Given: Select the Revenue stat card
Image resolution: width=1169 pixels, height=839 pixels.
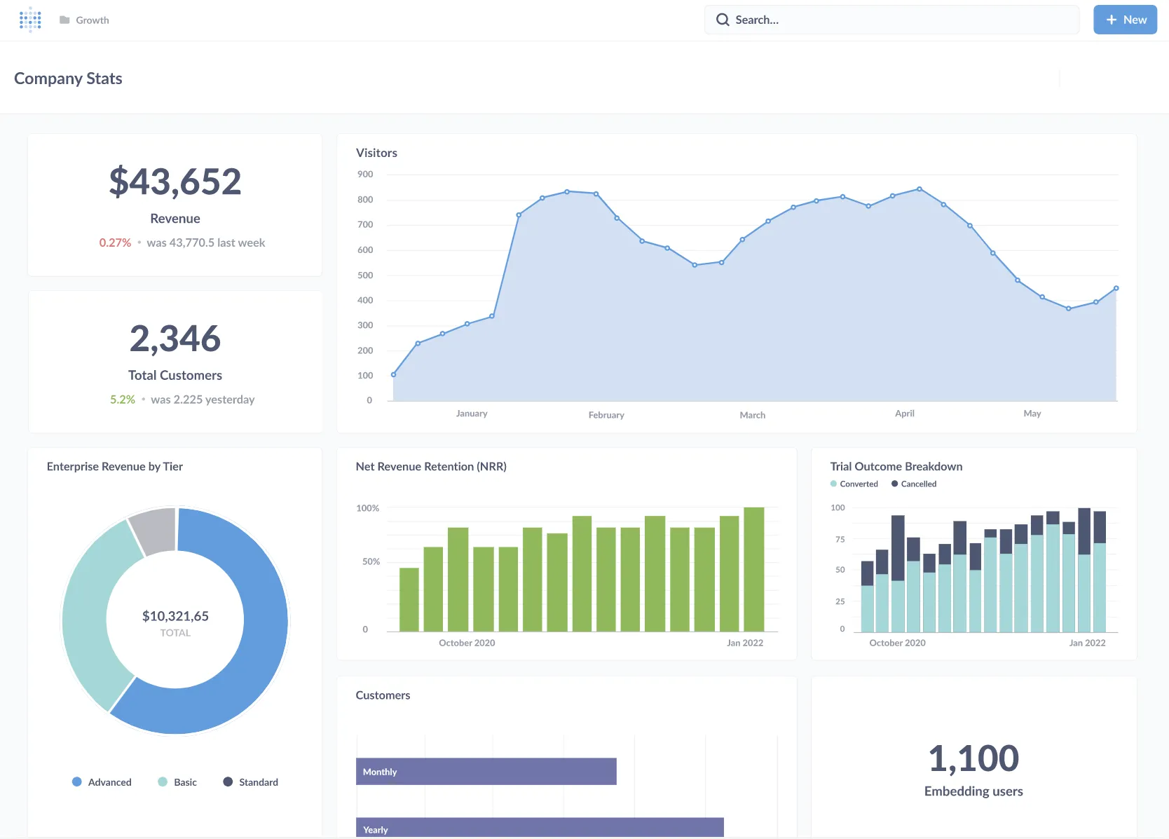Looking at the screenshot, I should click(175, 205).
